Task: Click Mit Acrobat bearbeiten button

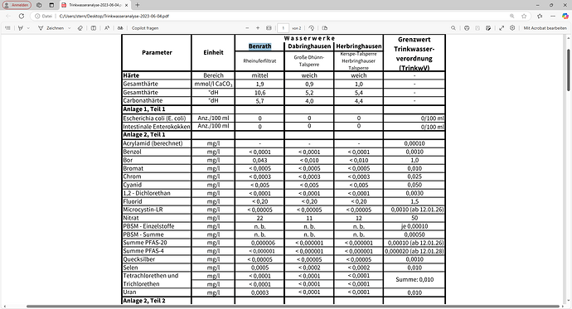Action: [545, 28]
